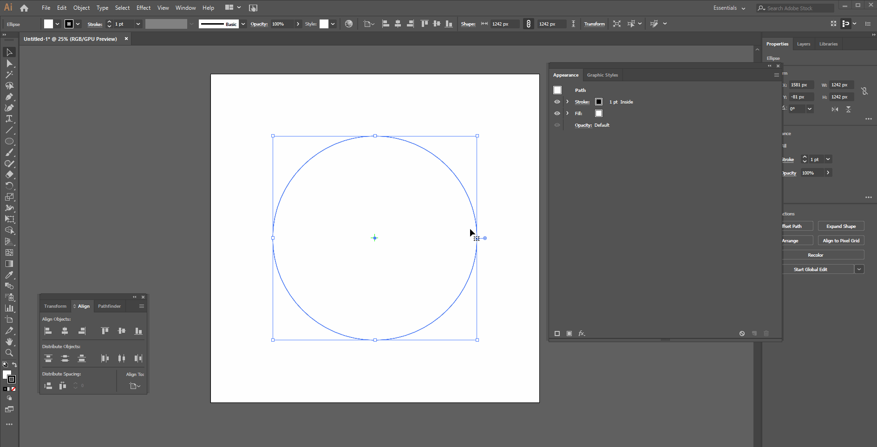This screenshot has width=877, height=447.
Task: Click the Expand Shape button
Action: pos(841,226)
